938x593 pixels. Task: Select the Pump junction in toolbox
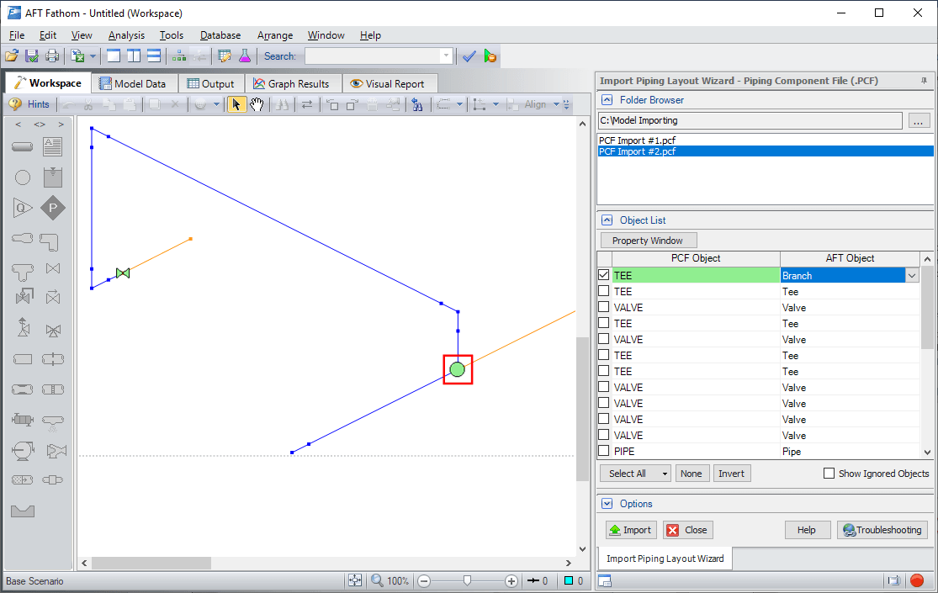[23, 450]
